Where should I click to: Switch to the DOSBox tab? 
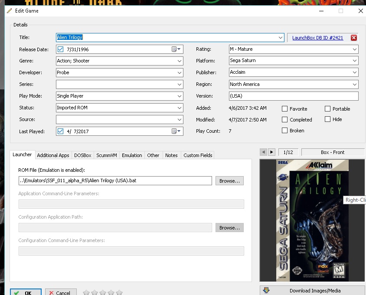83,155
